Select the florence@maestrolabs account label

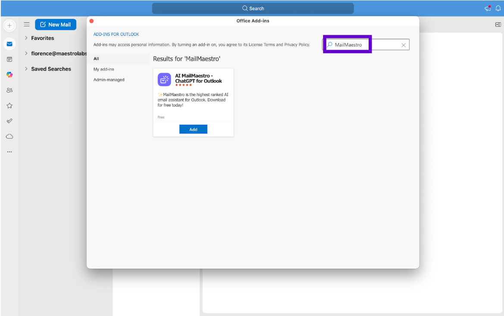(x=59, y=53)
